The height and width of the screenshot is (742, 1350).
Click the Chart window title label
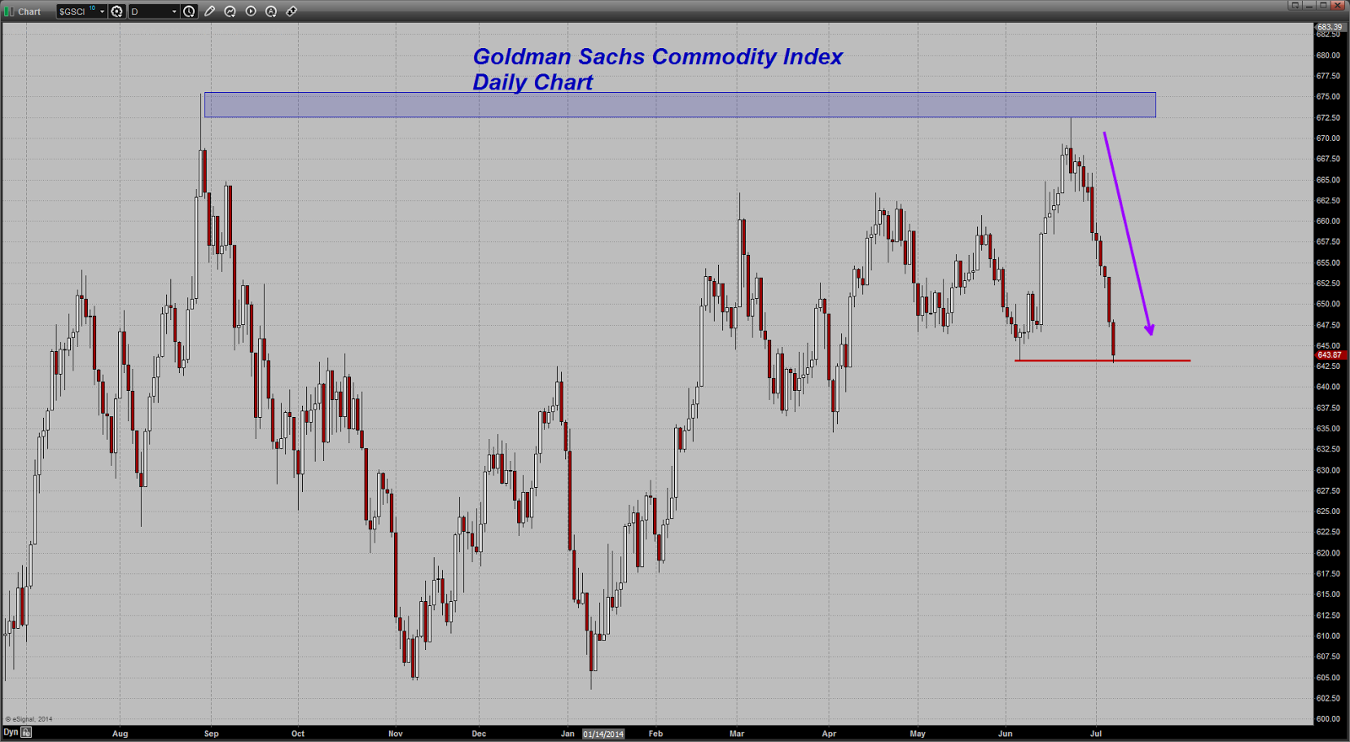click(30, 12)
